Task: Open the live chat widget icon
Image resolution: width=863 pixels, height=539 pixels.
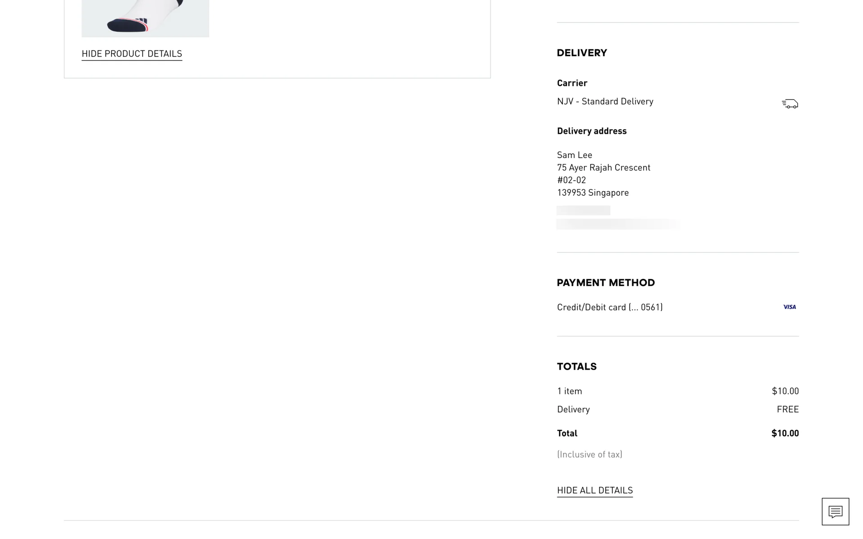Action: point(835,511)
